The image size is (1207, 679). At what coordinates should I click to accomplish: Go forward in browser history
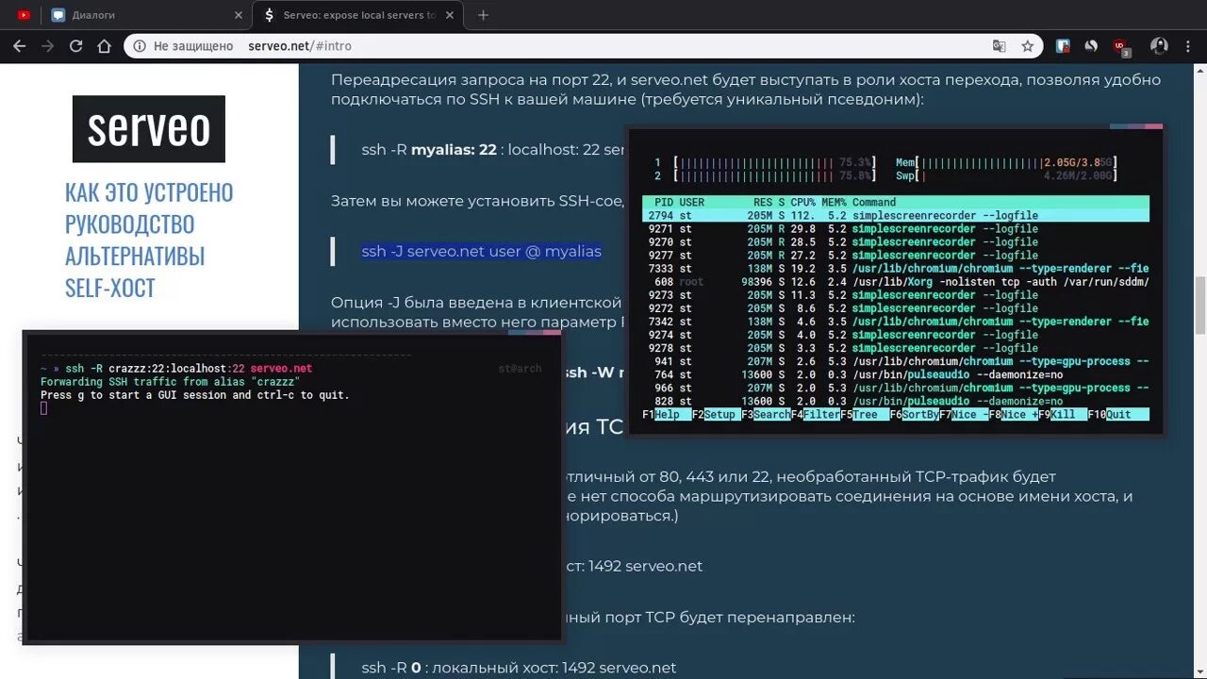(47, 45)
